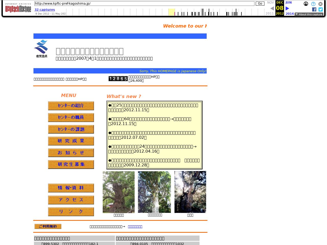Screen dimensions: 327x245
Task: Open the Wayback user account icon
Action: (306, 4)
